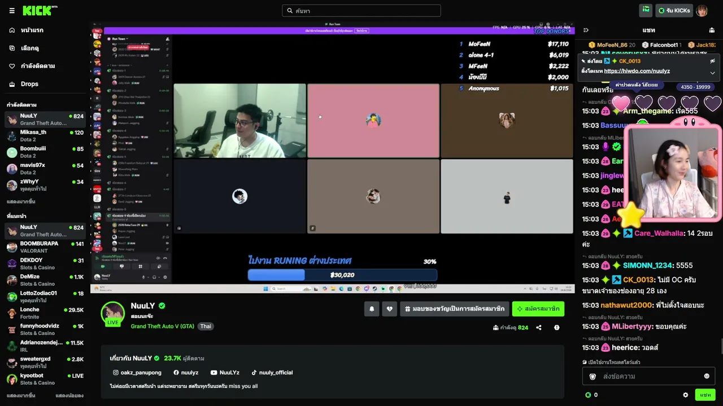Show more recommended channels

pos(21,396)
